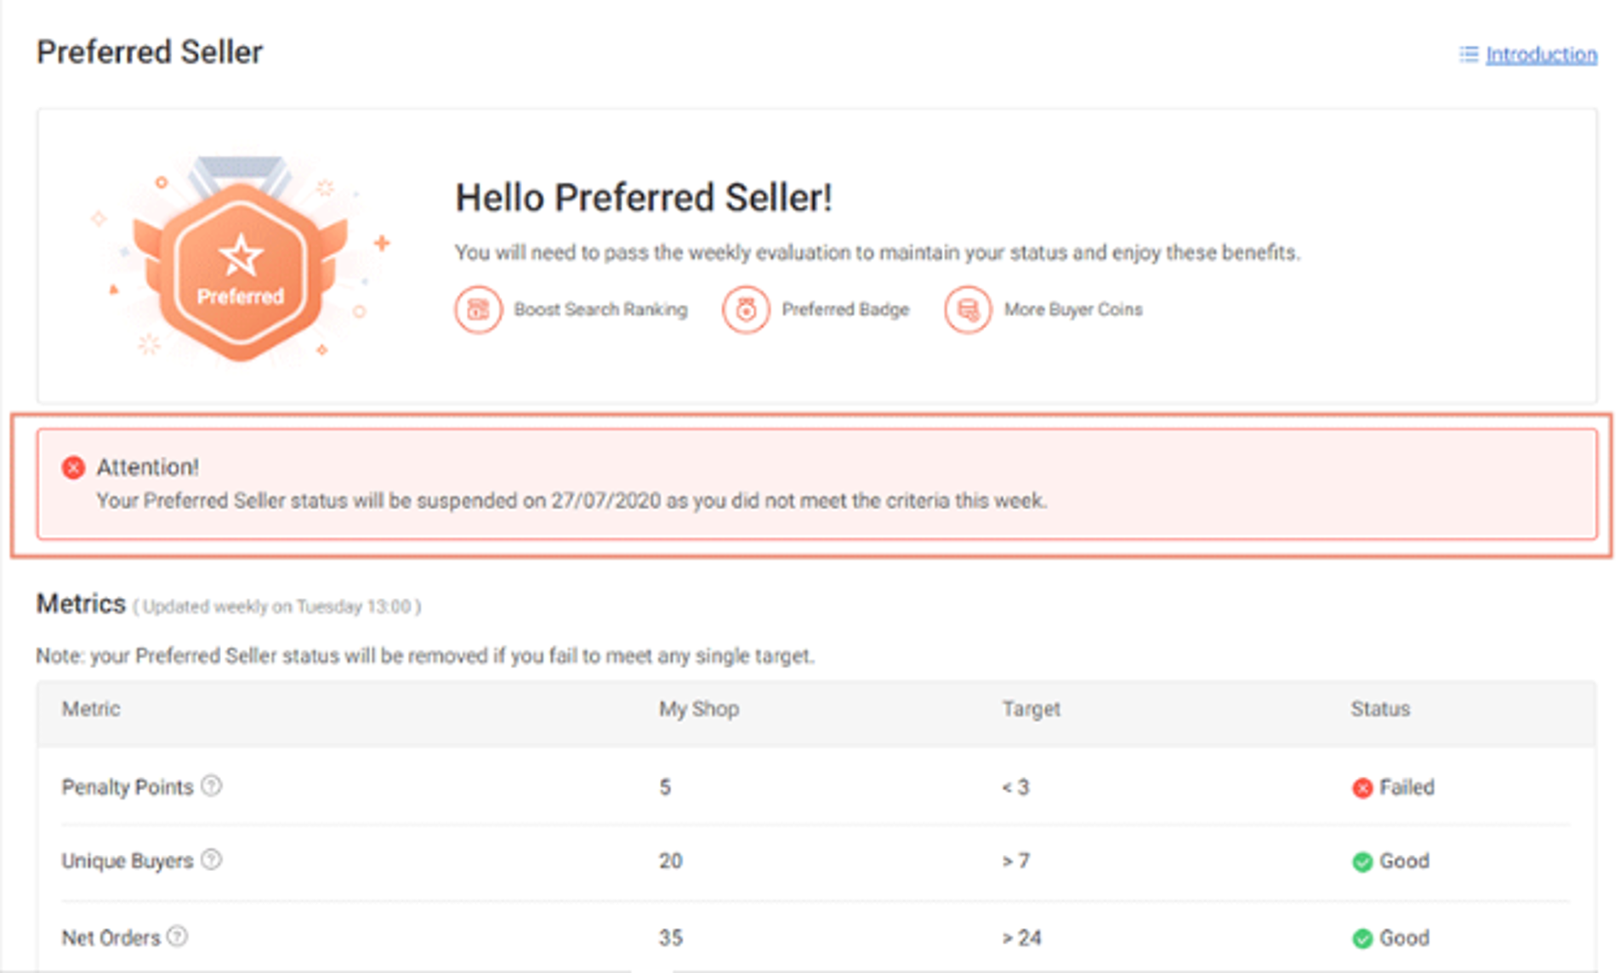
Task: Click the Boost Search Ranking benefit icon
Action: click(477, 309)
